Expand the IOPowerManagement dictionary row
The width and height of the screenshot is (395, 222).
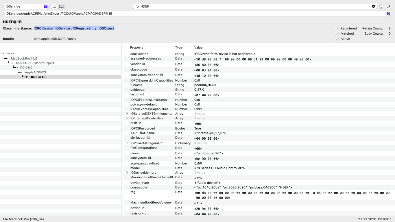pos(127,143)
